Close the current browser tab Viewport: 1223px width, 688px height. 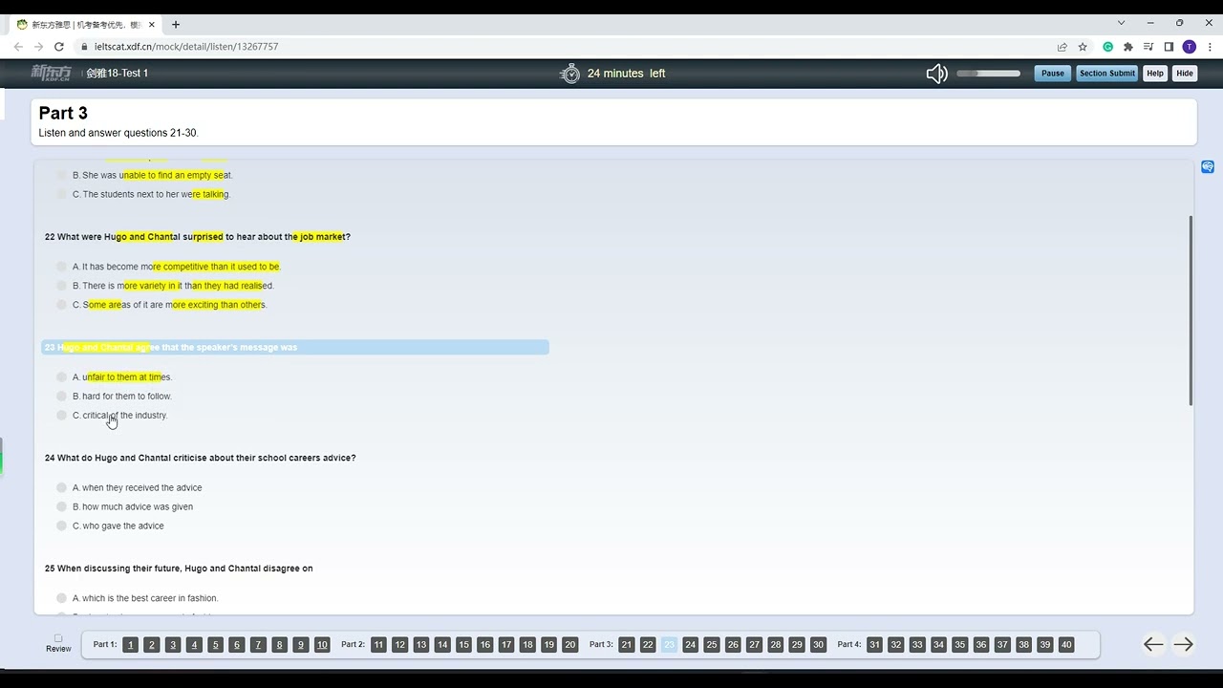point(151,24)
